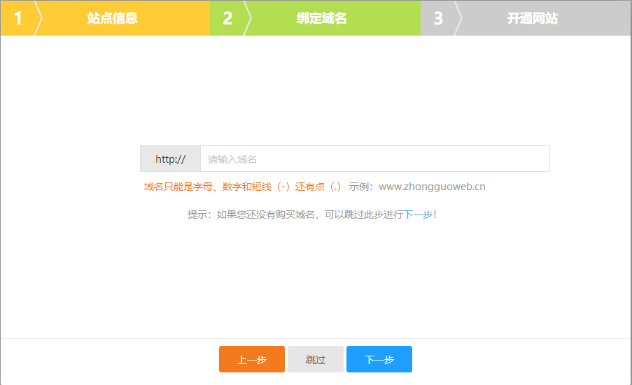The width and height of the screenshot is (632, 385).
Task: Focus the 请输入域名 domain input field
Action: pyautogui.click(x=374, y=159)
